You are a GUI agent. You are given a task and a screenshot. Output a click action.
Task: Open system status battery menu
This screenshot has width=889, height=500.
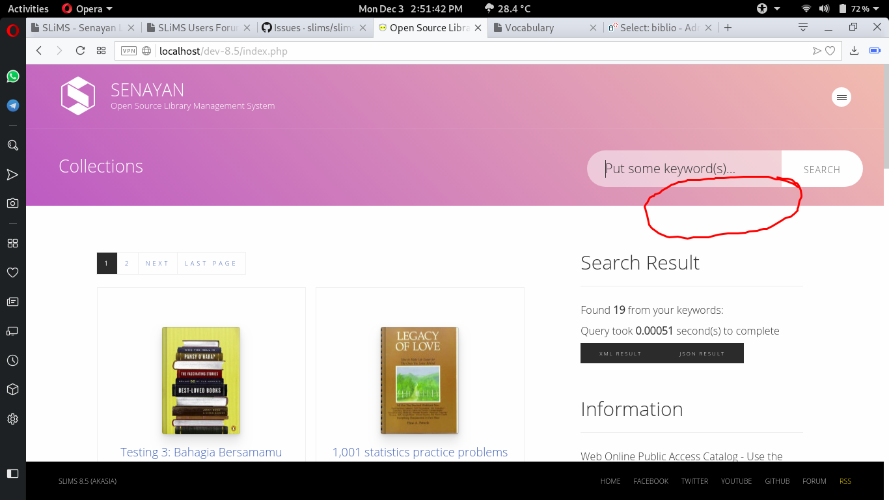(860, 8)
